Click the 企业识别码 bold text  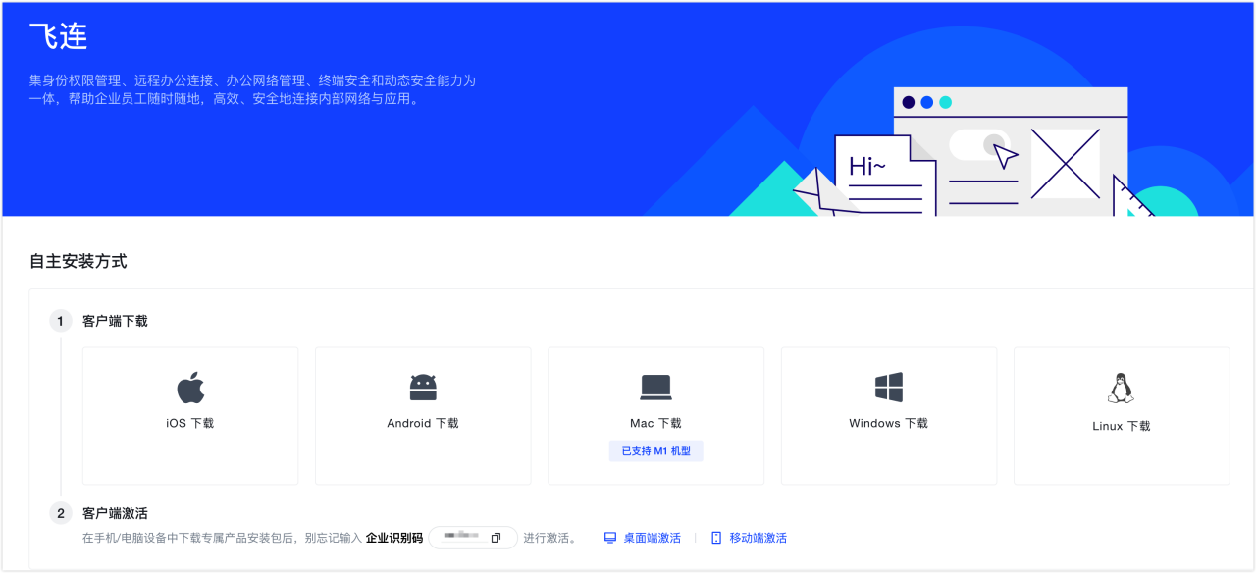point(394,538)
